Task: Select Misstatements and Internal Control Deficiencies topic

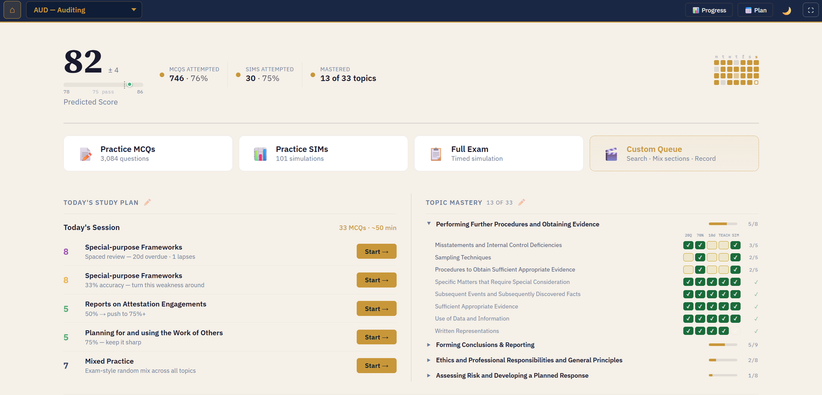Action: pyautogui.click(x=498, y=245)
